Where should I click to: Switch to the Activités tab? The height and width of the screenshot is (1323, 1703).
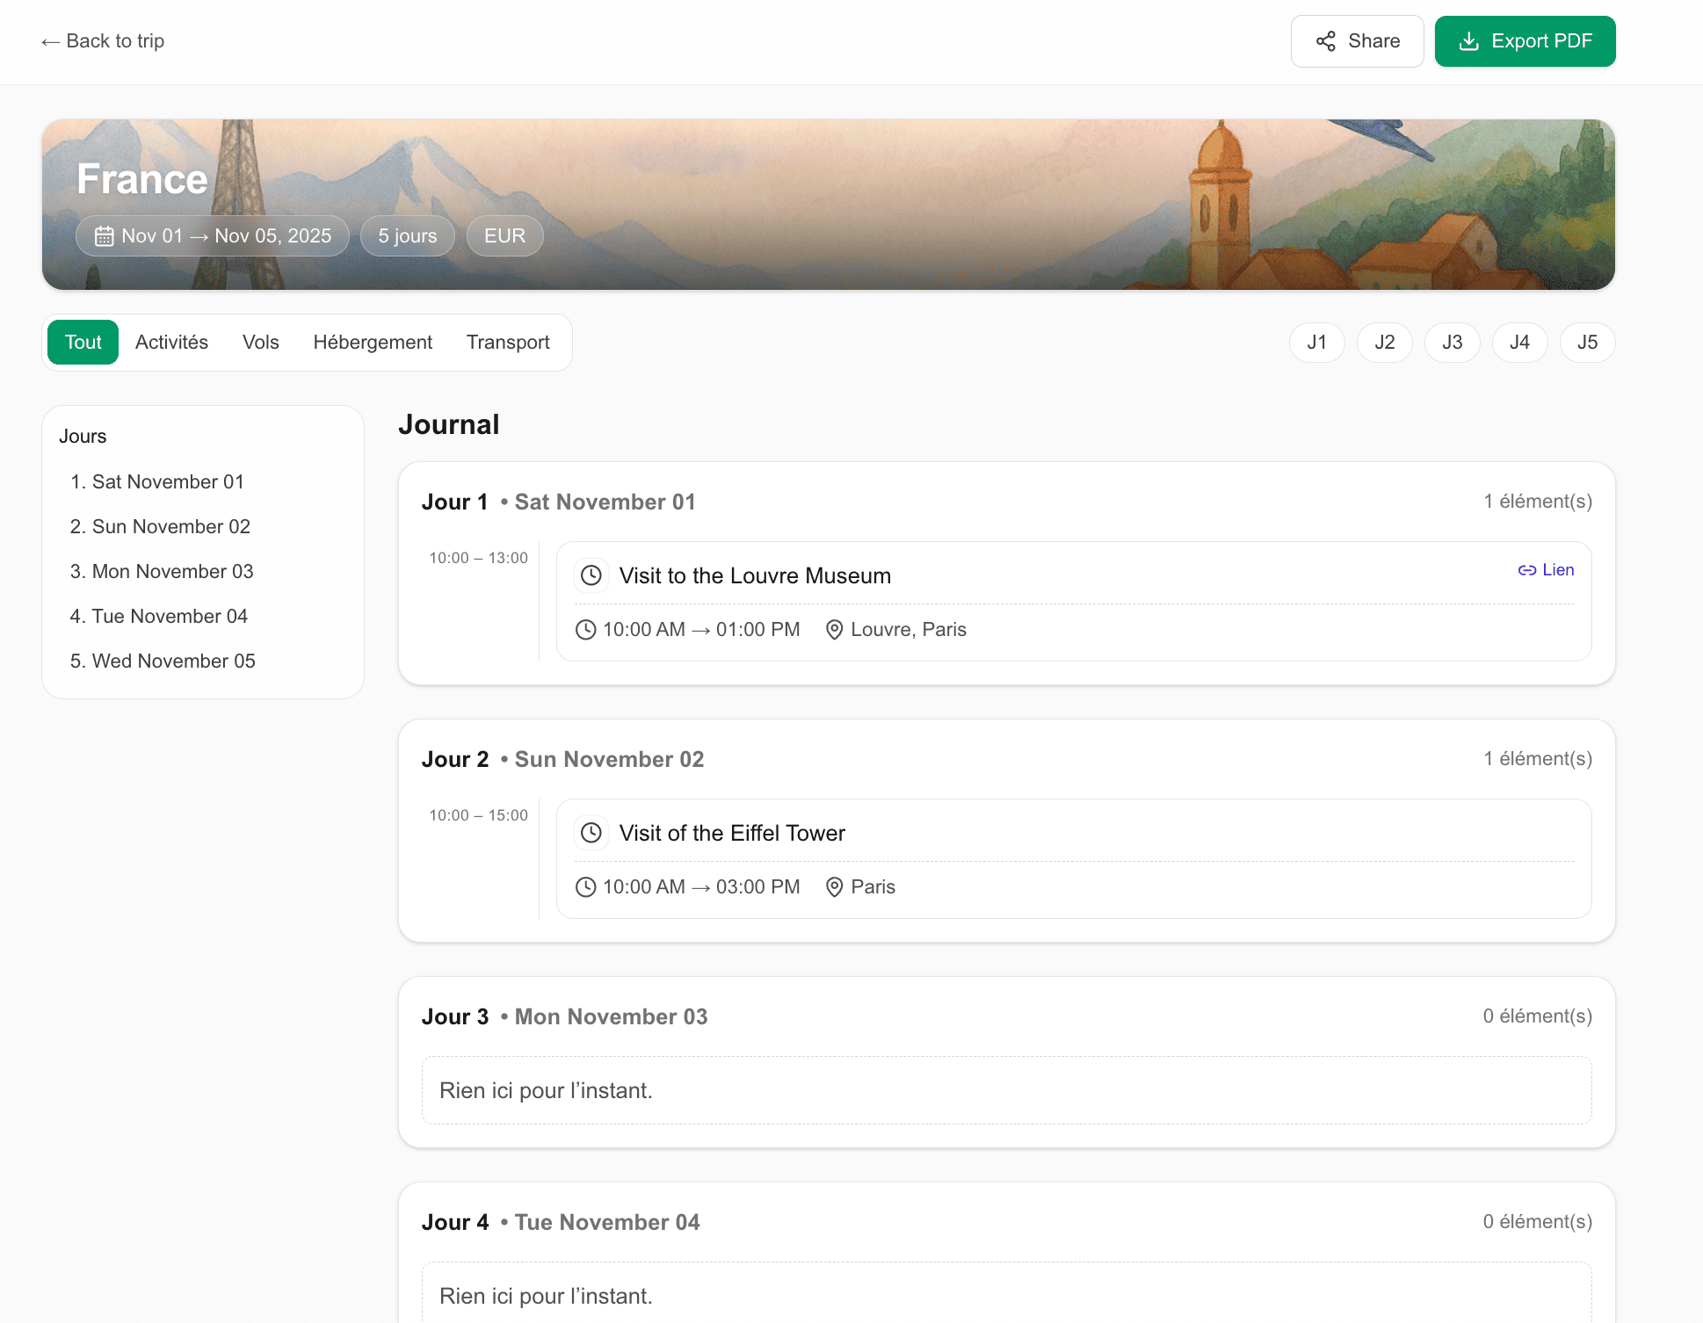tap(171, 343)
